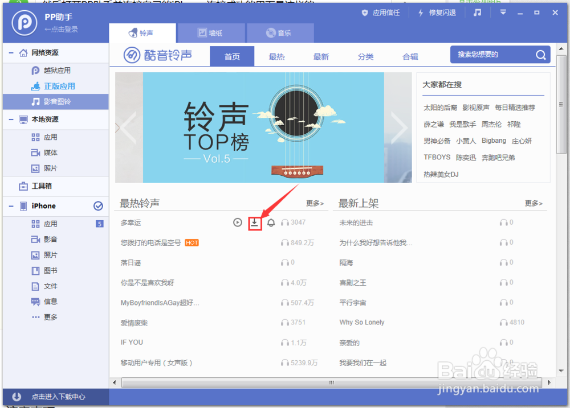Open 媒体 under 本地资源

pos(56,153)
